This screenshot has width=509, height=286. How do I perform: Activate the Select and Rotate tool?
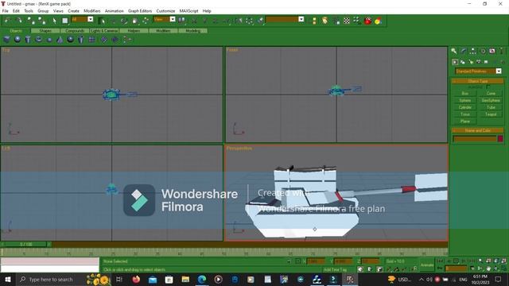[124, 21]
